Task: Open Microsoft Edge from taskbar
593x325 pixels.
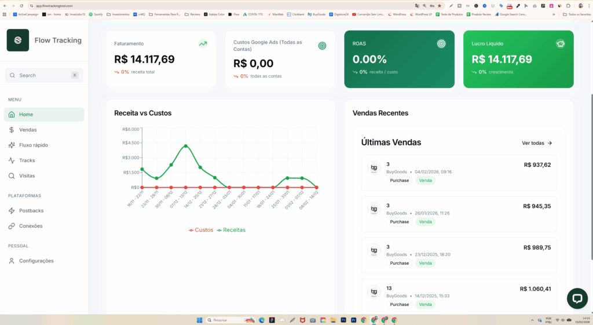Action: tap(262, 320)
